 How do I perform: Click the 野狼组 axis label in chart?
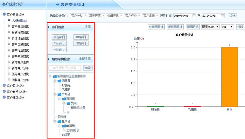tap(155, 110)
